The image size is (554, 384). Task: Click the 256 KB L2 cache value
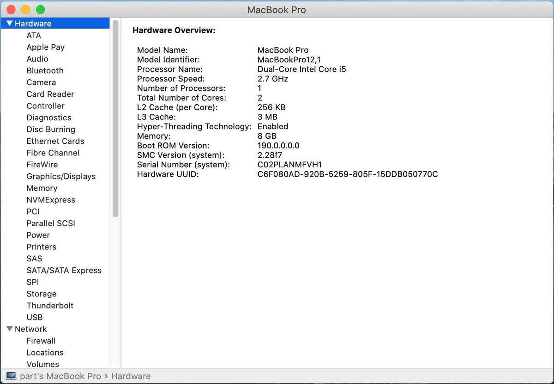click(271, 107)
